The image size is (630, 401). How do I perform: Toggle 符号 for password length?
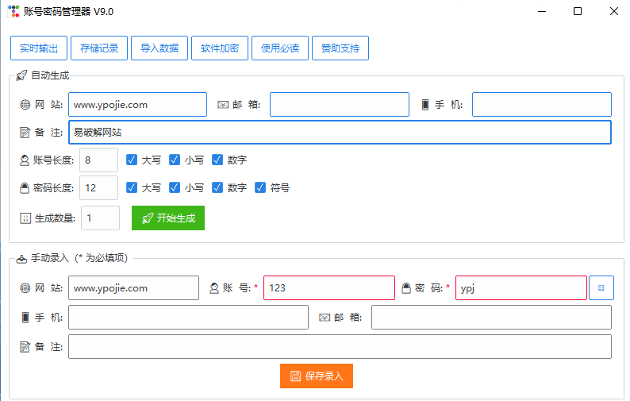pyautogui.click(x=260, y=187)
